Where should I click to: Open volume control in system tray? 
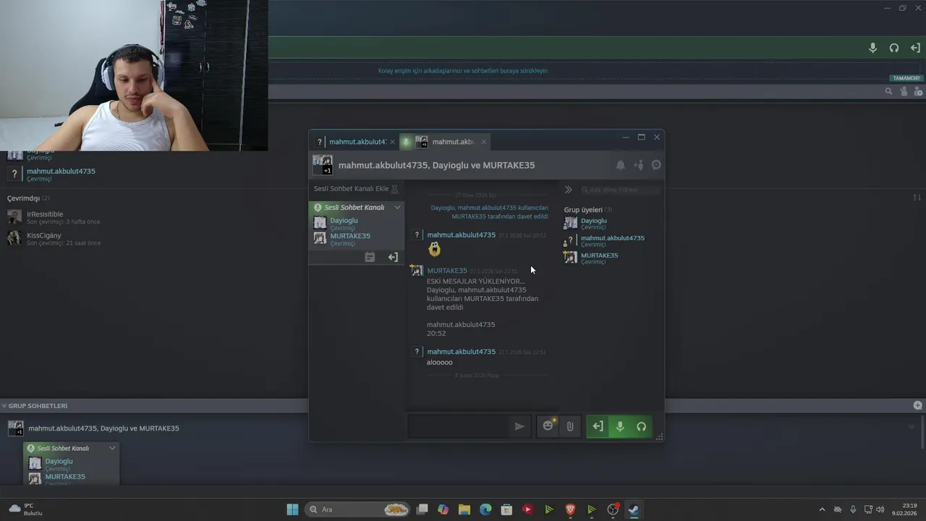tap(880, 509)
